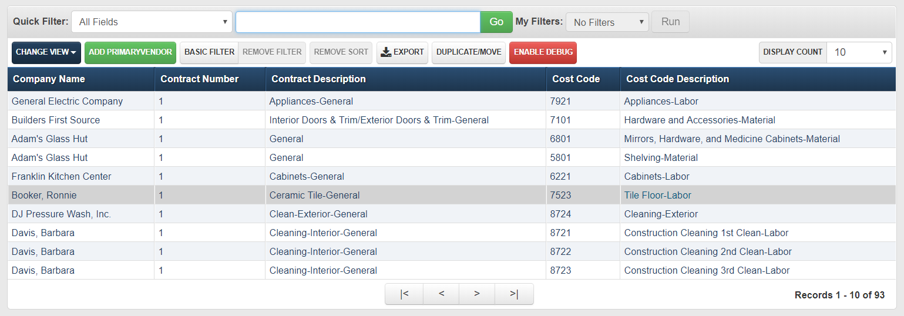Screen dimensions: 904x316
Task: Go to the previous page of records
Action: click(441, 294)
